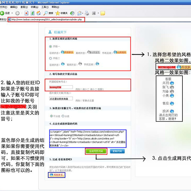This screenshot has height=191, width=191.
Task: Click the Home icon in IE toolbar
Action: pyautogui.click(x=38, y=13)
